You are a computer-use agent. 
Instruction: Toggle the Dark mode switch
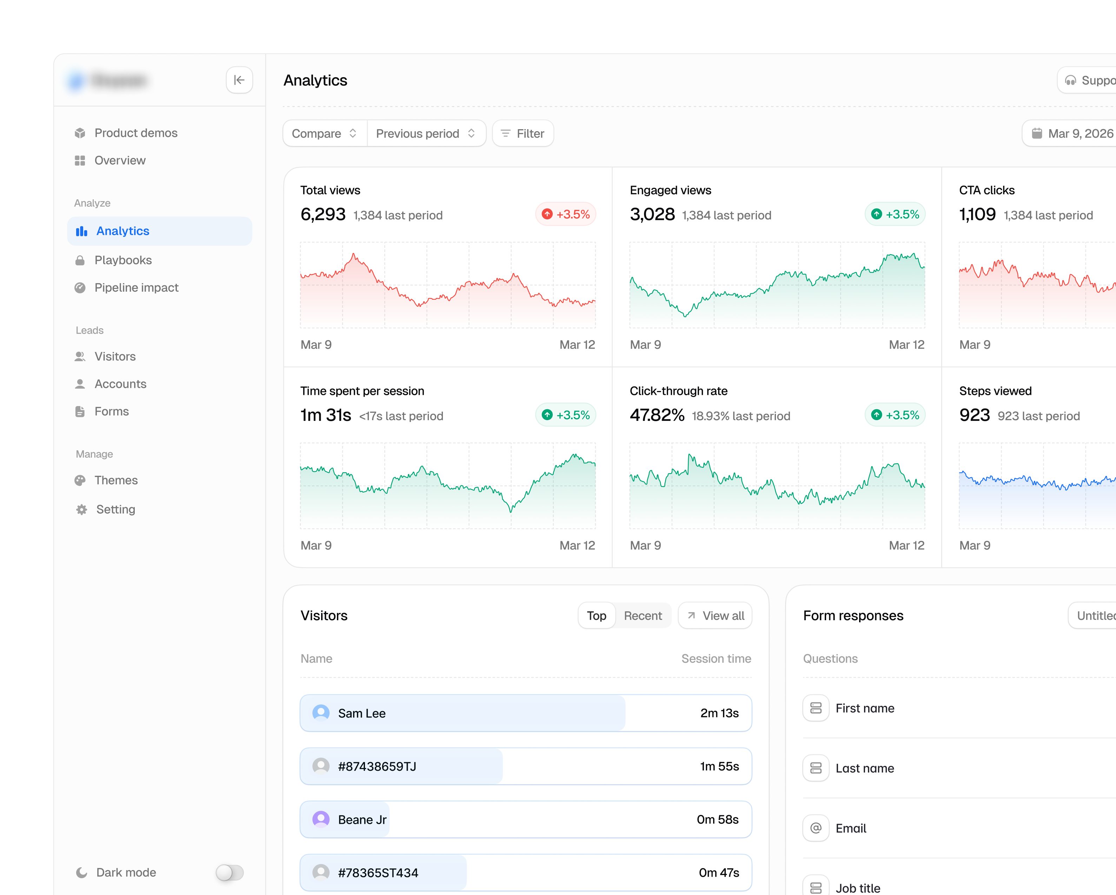coord(229,872)
